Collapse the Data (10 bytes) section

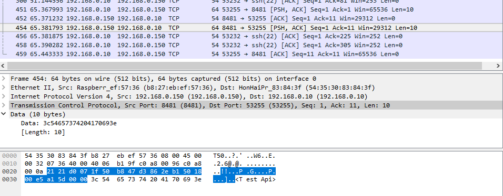(3, 114)
